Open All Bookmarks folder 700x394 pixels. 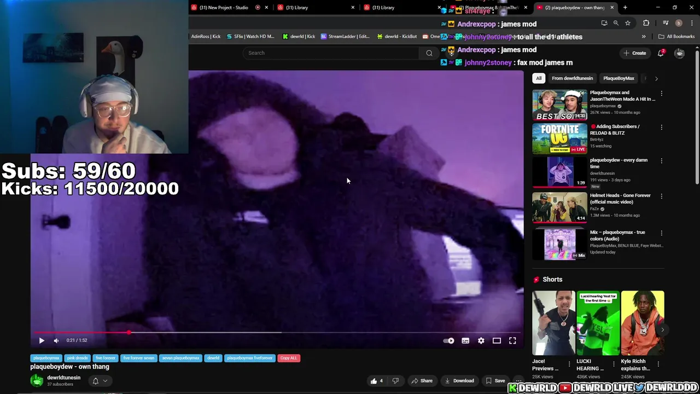676,37
